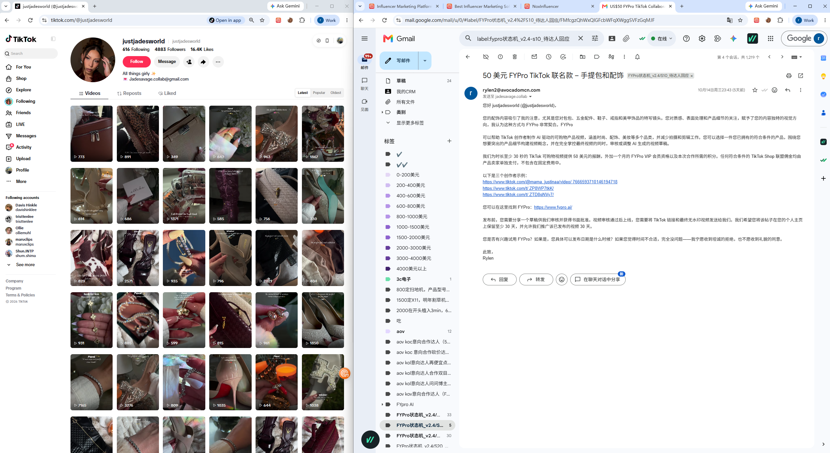Expand the FYpro AI label
Viewport: 830px width, 453px height.
pyautogui.click(x=382, y=404)
